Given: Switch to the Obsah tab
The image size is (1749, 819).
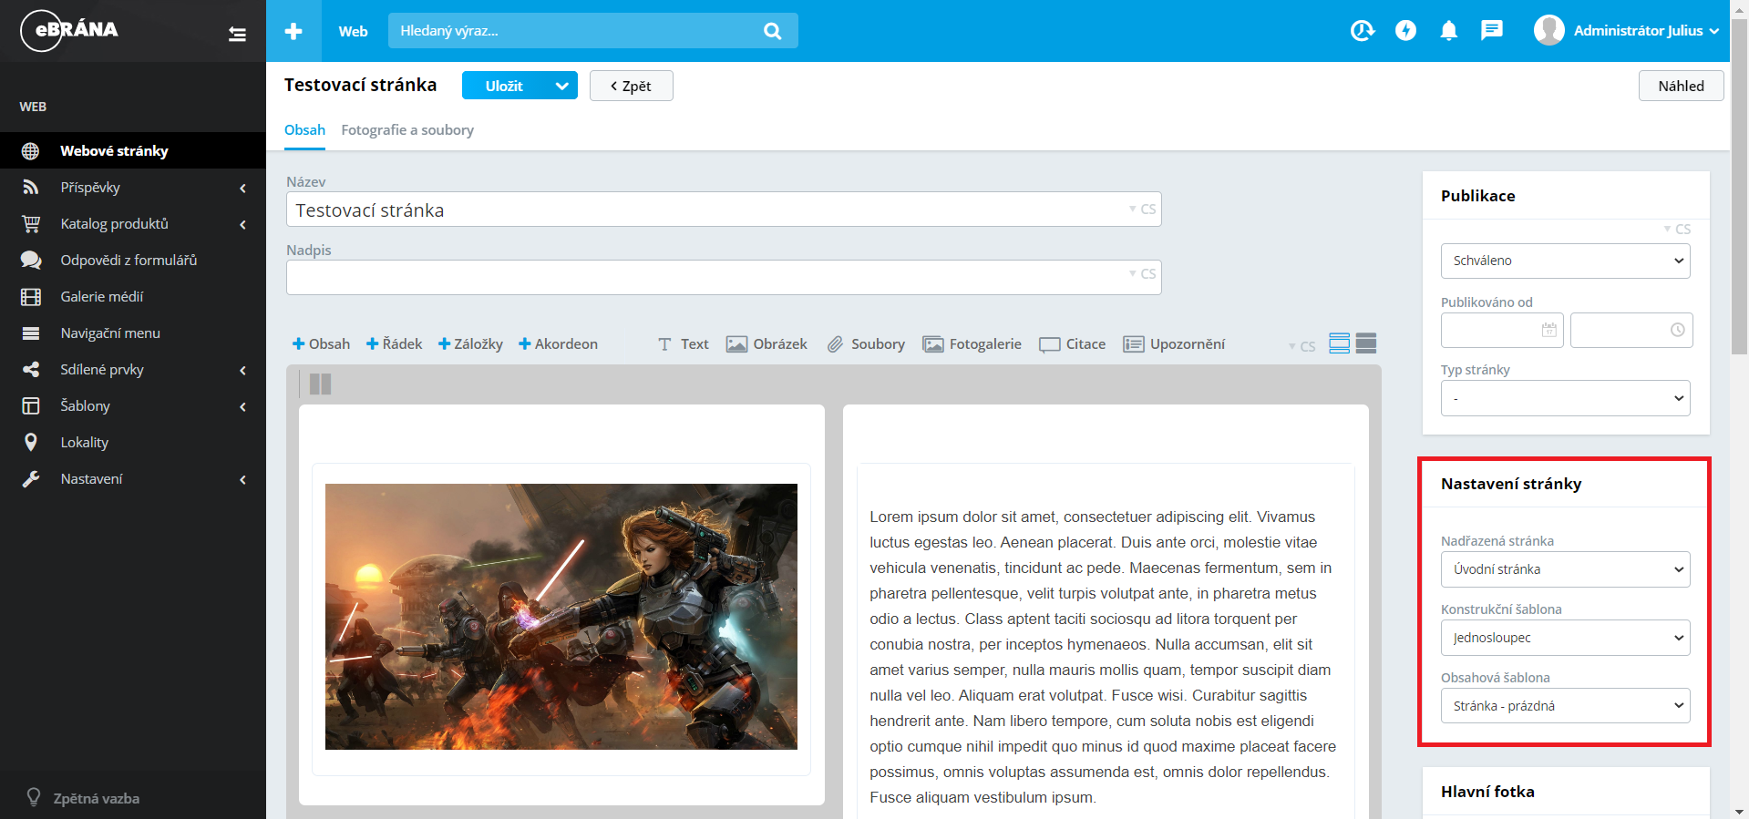Looking at the screenshot, I should coord(304,130).
